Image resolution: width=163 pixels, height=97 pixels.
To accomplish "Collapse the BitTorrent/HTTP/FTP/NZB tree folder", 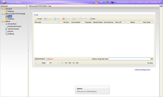I will 2,14.
